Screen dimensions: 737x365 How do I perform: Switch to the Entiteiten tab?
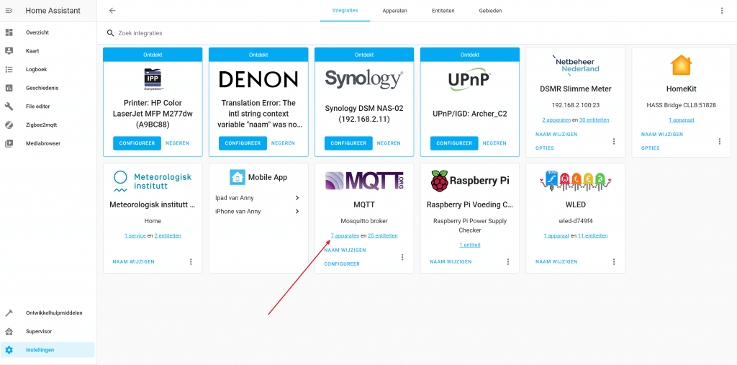click(443, 11)
